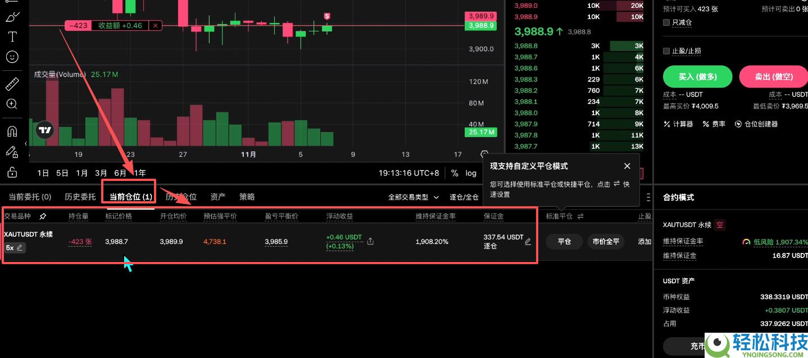Open the 全部交易类型 dropdown
The height and width of the screenshot is (358, 808).
[412, 197]
